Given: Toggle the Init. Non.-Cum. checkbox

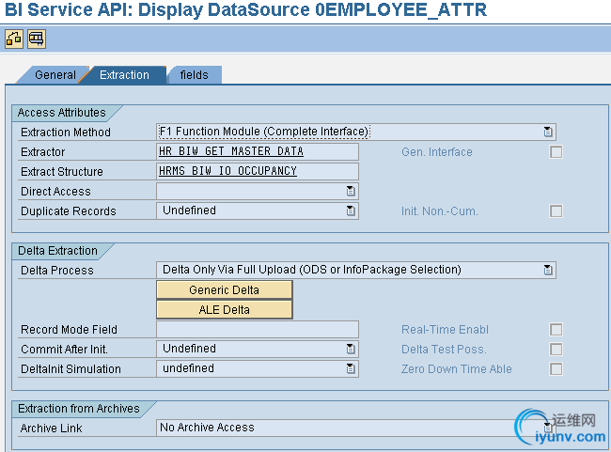Looking at the screenshot, I should pos(556,211).
